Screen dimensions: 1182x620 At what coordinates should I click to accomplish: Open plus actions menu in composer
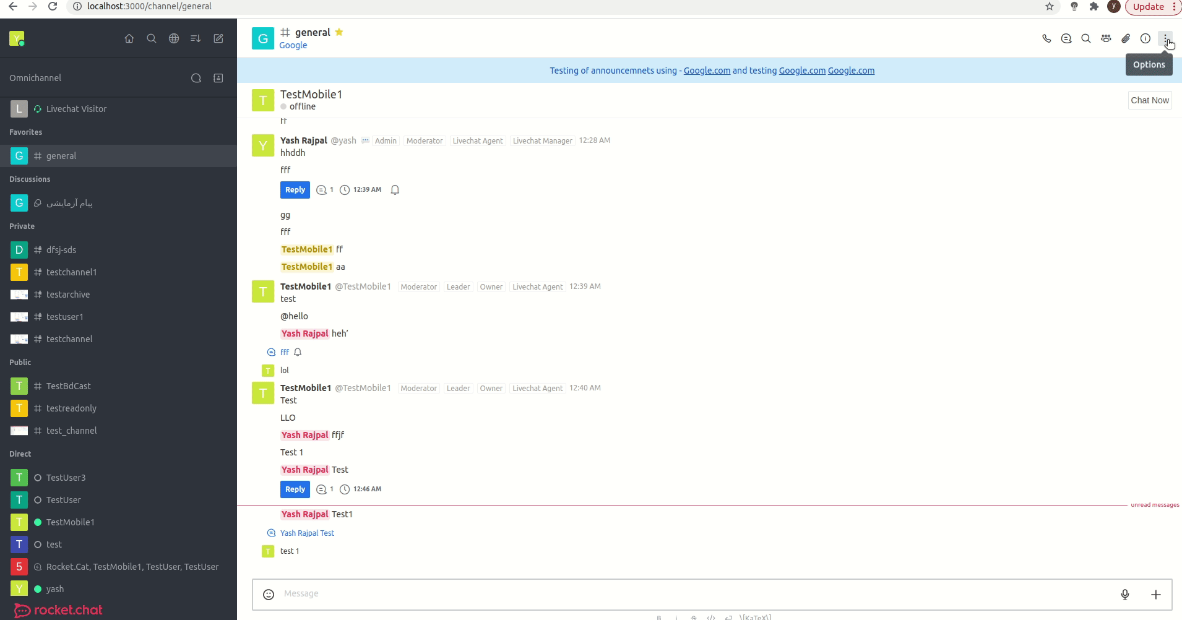click(x=1155, y=595)
